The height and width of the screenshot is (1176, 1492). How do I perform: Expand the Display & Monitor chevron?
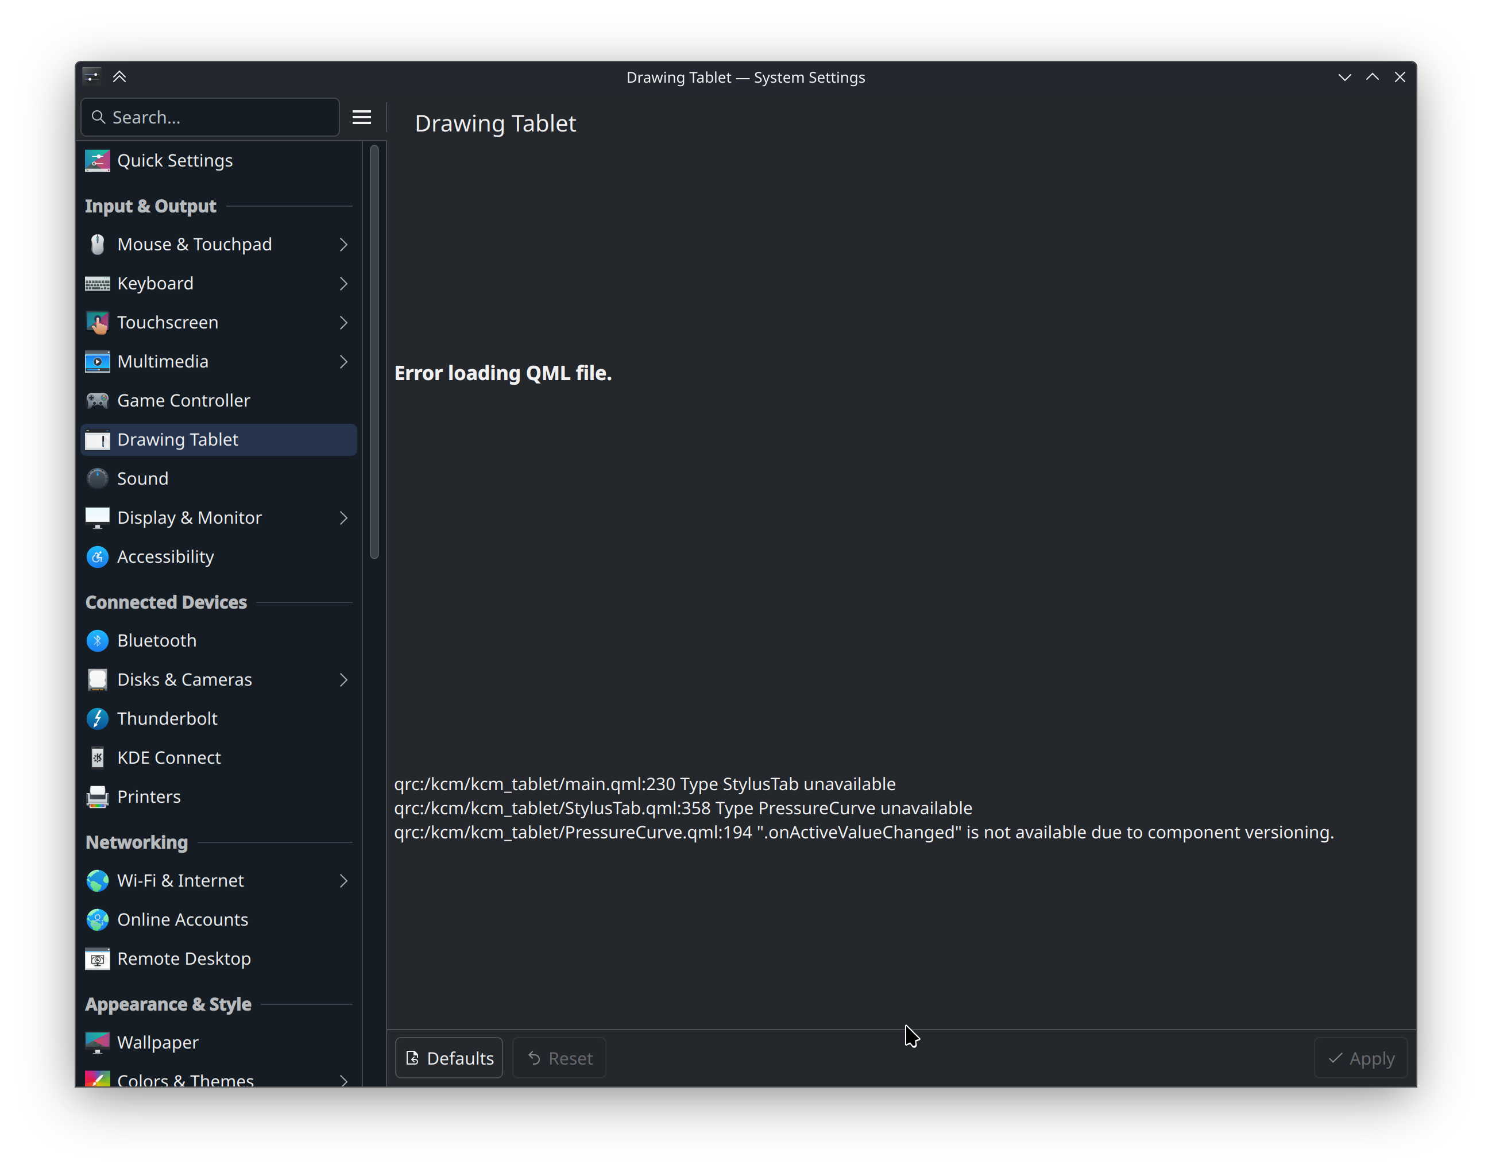click(343, 518)
